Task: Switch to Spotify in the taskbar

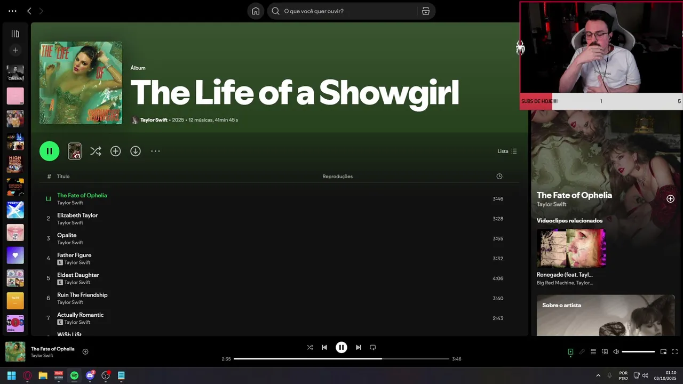Action: 74,375
